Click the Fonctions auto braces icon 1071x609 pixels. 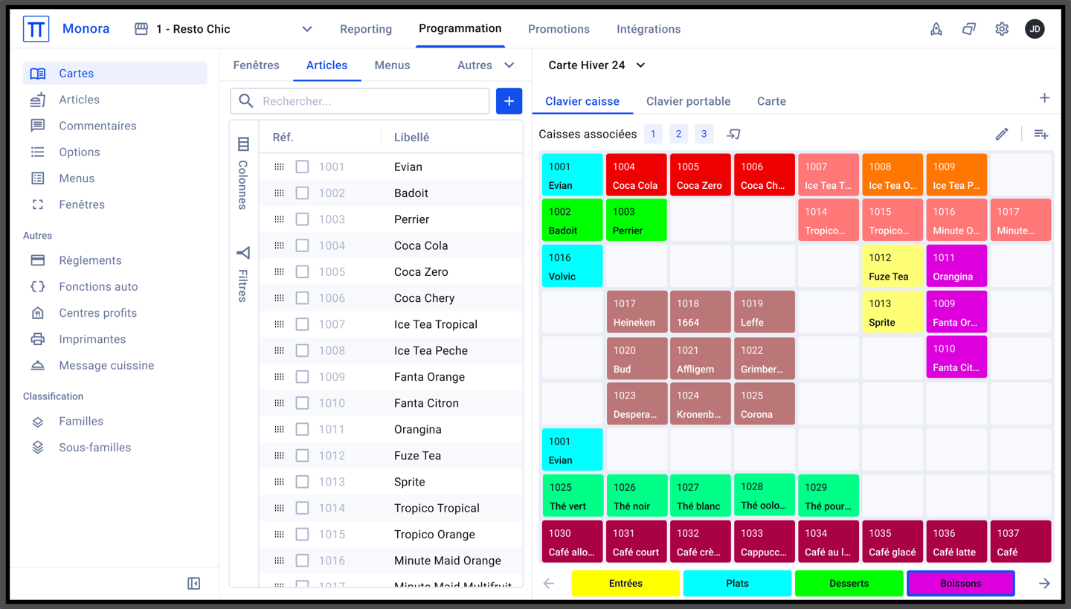[x=38, y=286]
